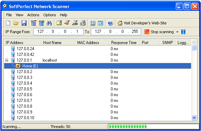The height and width of the screenshot is (131, 201).
Task: Select the 127.0.0.7 row
Action: click(98, 101)
